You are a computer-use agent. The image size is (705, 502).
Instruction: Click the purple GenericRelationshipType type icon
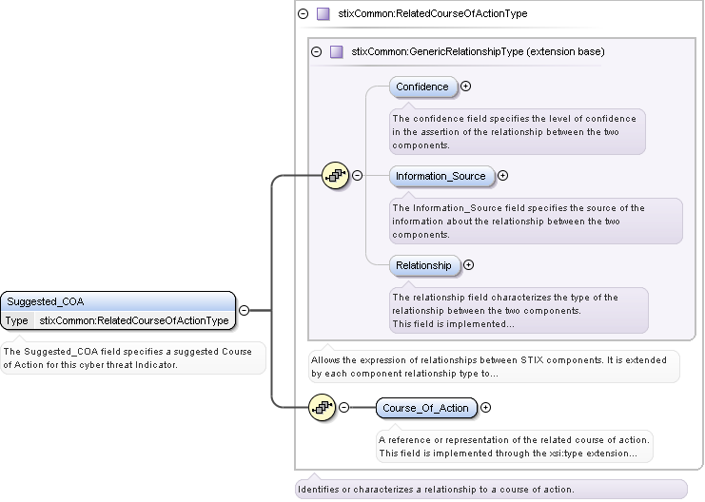(x=337, y=51)
